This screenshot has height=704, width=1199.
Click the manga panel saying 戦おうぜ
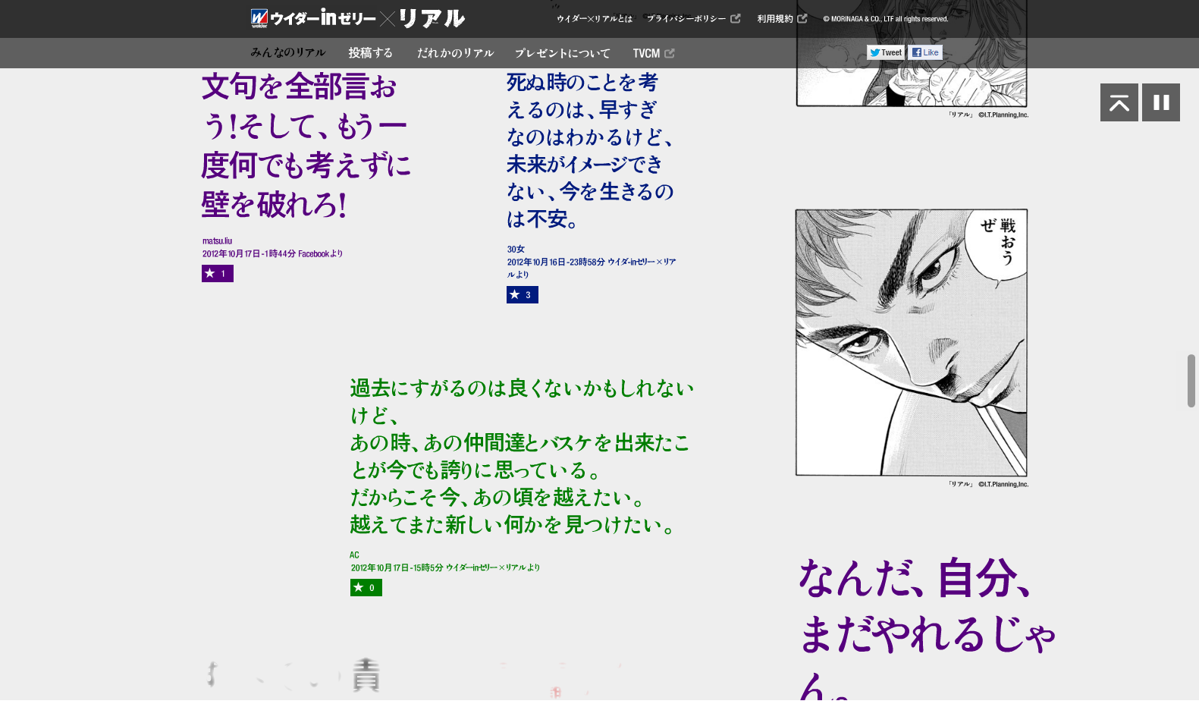911,343
